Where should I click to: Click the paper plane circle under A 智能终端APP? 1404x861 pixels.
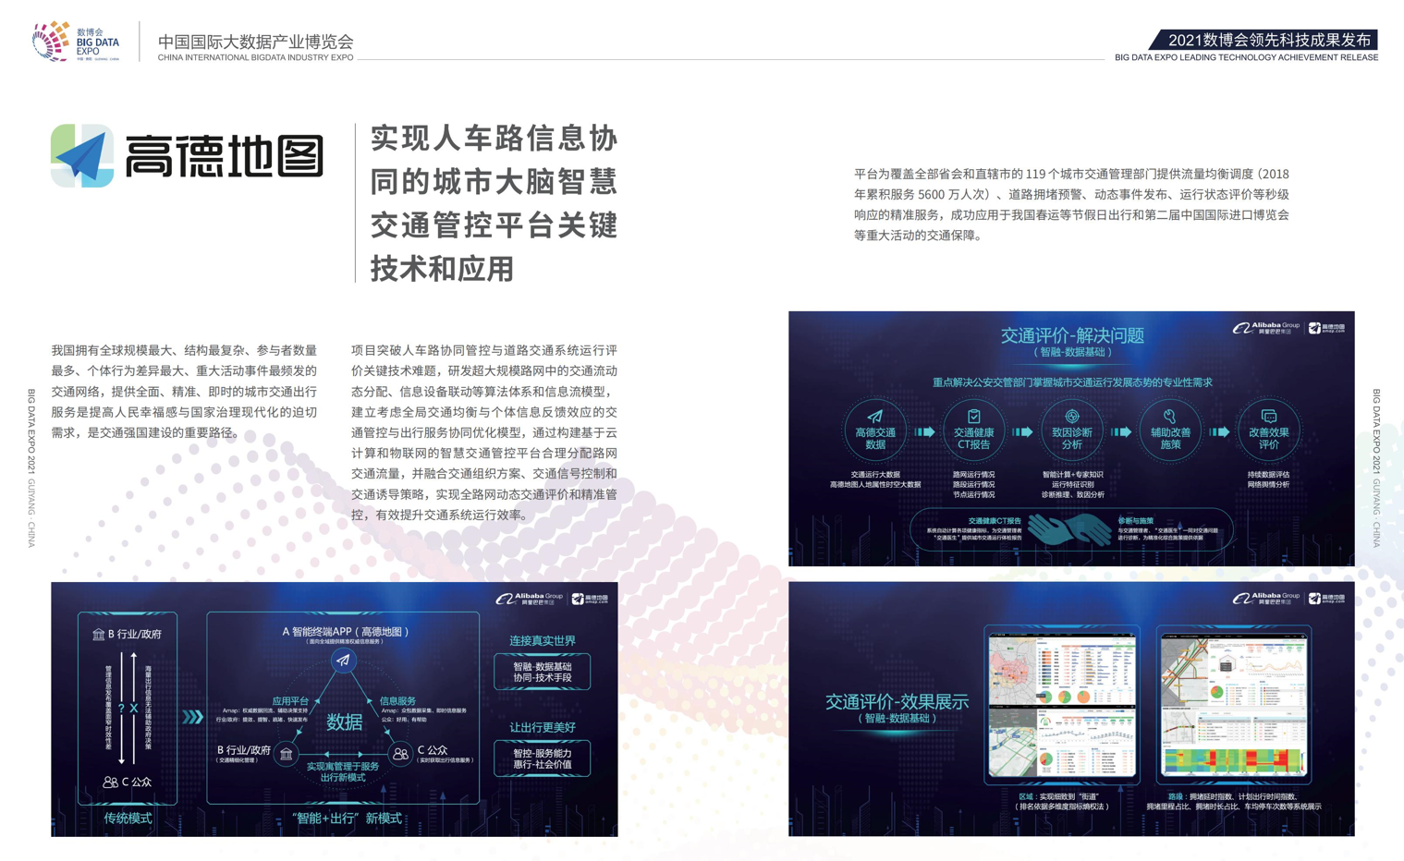click(343, 660)
